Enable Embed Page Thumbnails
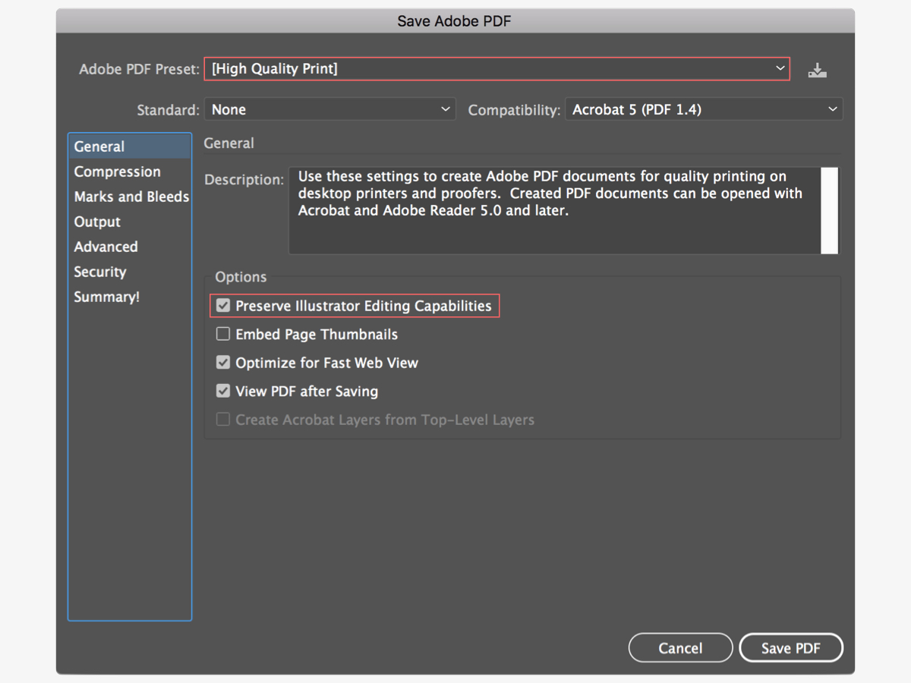This screenshot has width=911, height=683. tap(223, 333)
